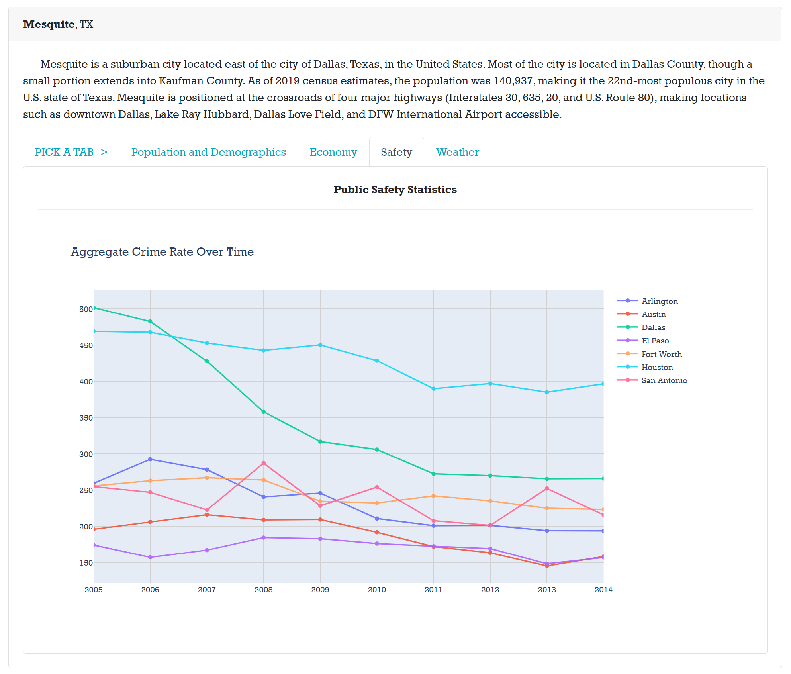Click Houston 2009 data point marker
791x674 pixels.
[320, 345]
